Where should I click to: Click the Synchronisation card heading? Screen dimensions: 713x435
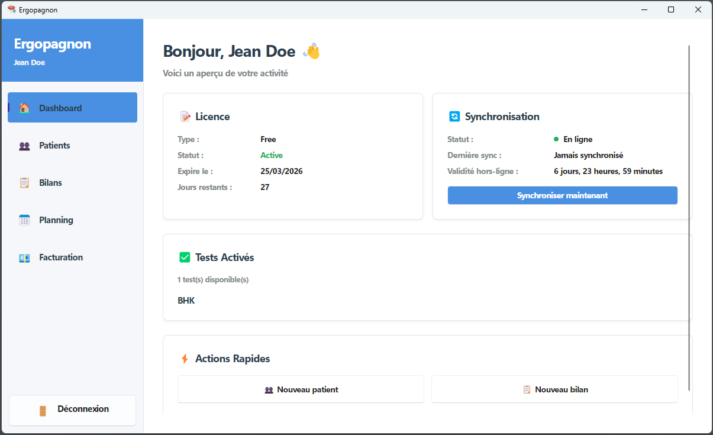pos(502,117)
